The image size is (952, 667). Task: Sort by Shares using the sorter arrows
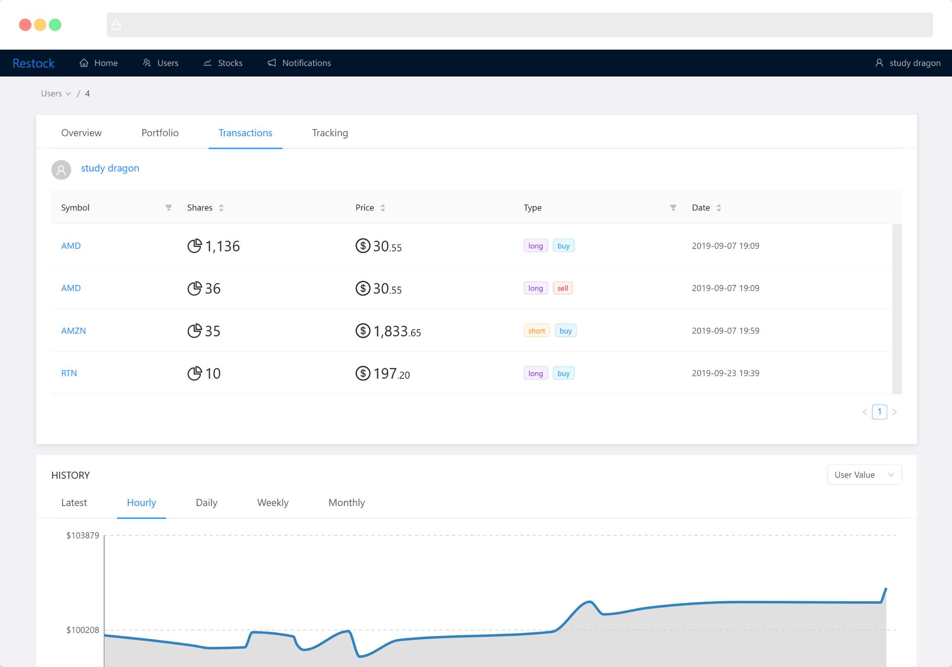pos(221,208)
